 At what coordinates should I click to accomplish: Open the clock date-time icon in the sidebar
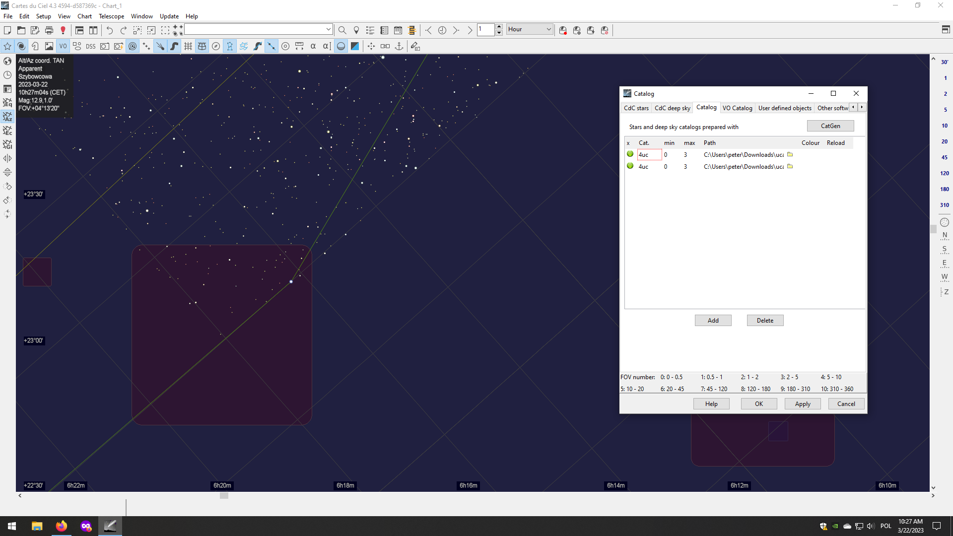coord(7,75)
